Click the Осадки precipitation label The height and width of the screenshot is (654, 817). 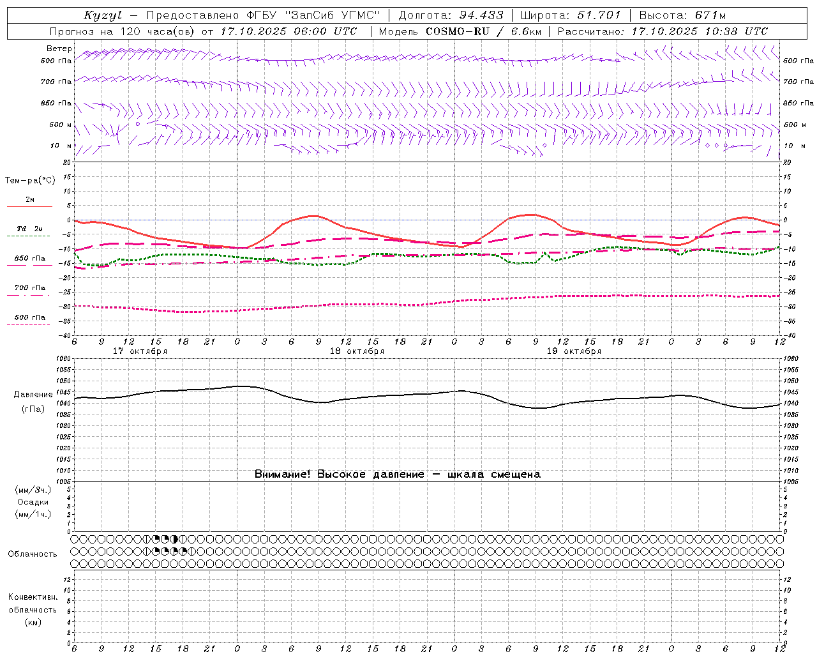pyautogui.click(x=33, y=502)
